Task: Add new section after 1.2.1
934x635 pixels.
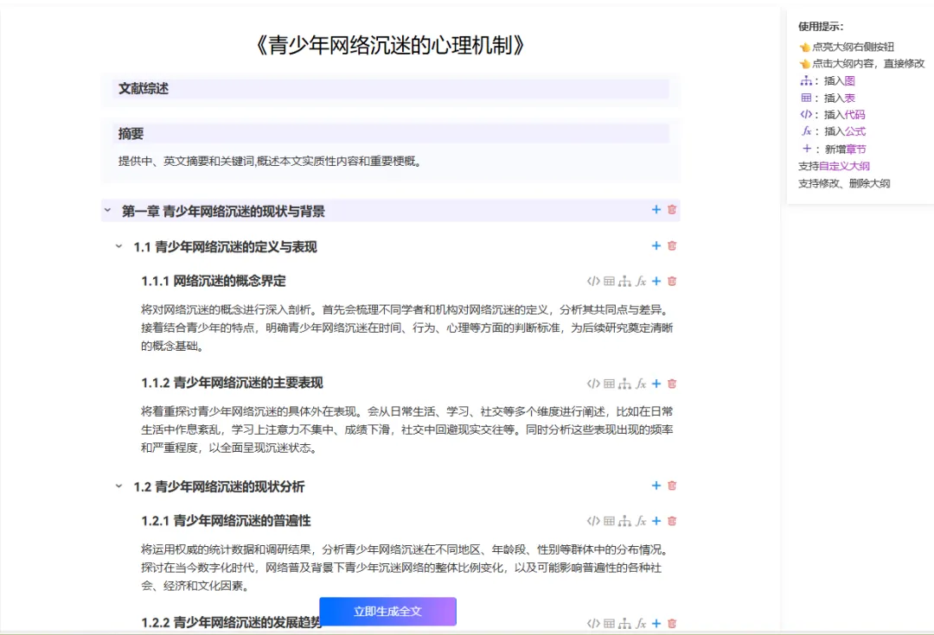Action: (656, 521)
